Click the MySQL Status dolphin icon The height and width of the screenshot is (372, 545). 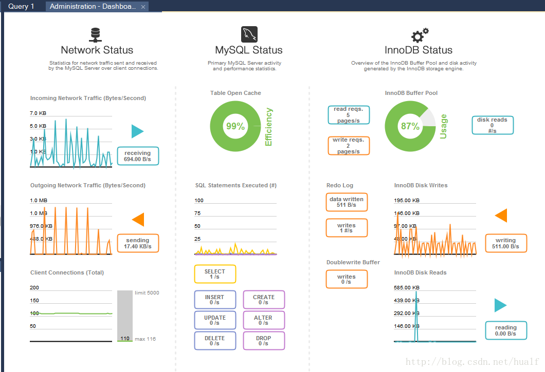pyautogui.click(x=249, y=34)
